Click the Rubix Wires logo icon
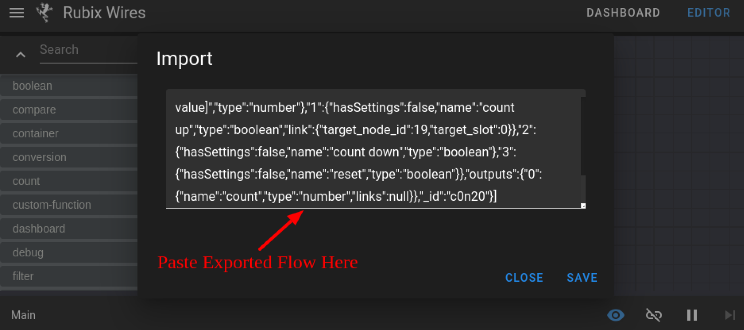The width and height of the screenshot is (744, 330). point(44,13)
